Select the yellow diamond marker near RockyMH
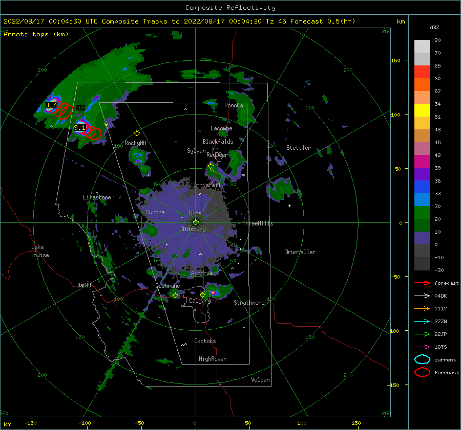 137,133
